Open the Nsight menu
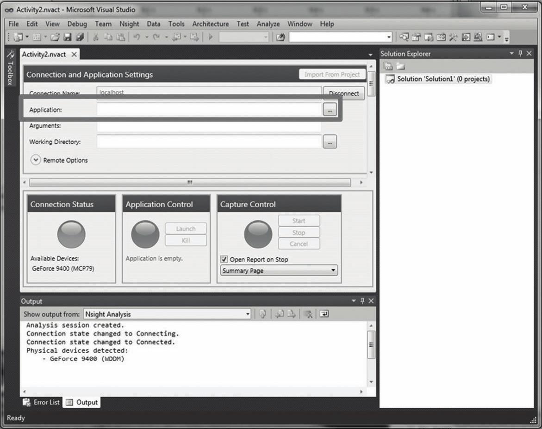Screen dimensions: 542x429 pyautogui.click(x=129, y=24)
